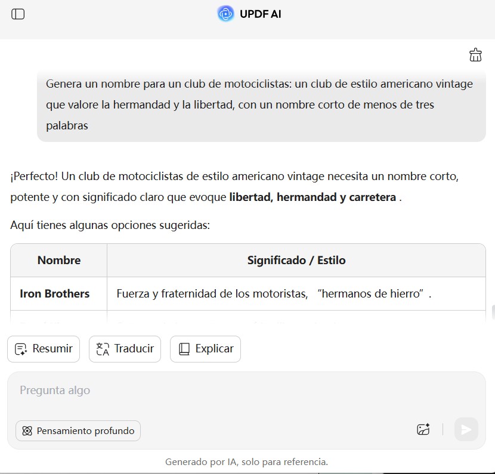Click the UPDF AI logo icon
The height and width of the screenshot is (474, 495).
point(226,14)
